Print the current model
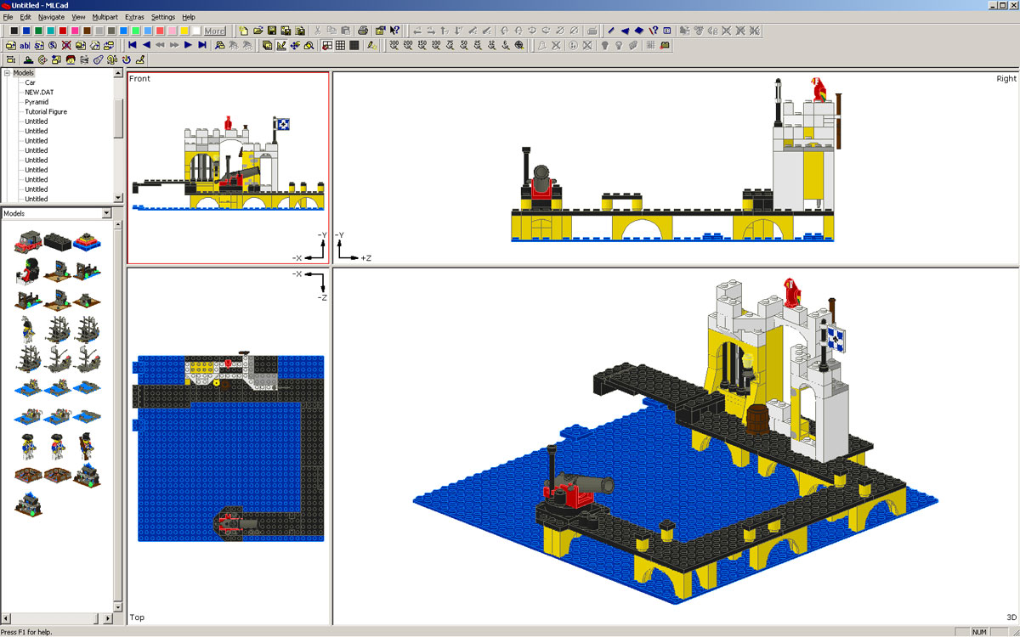 [x=364, y=31]
